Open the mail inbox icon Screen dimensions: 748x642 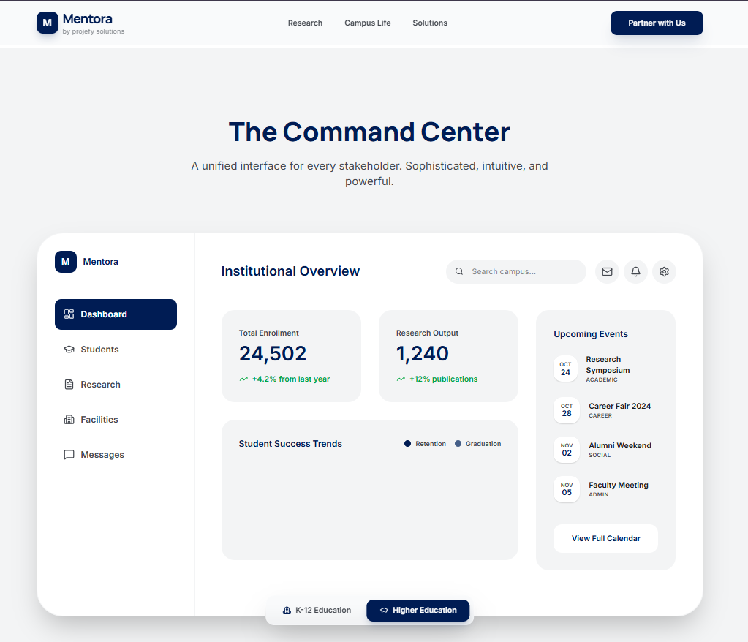[x=608, y=272]
